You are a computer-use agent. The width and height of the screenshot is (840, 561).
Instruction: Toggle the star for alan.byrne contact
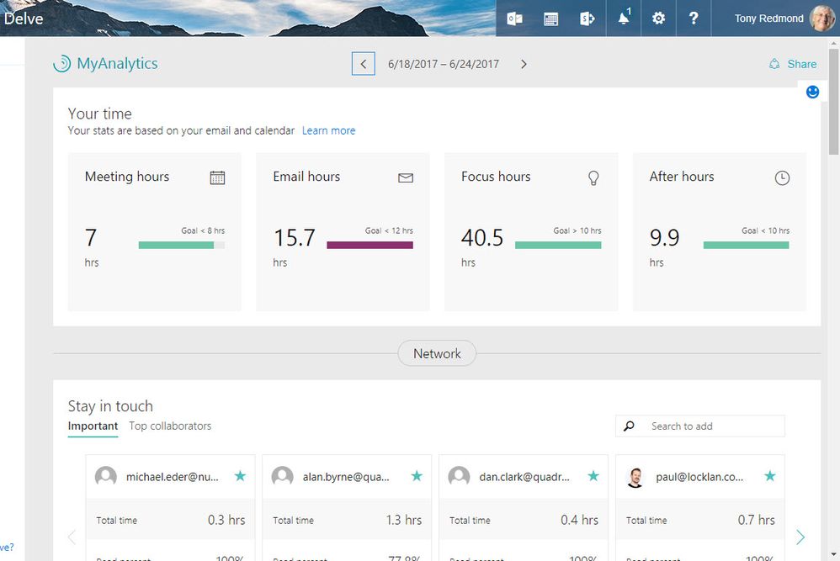click(x=417, y=476)
